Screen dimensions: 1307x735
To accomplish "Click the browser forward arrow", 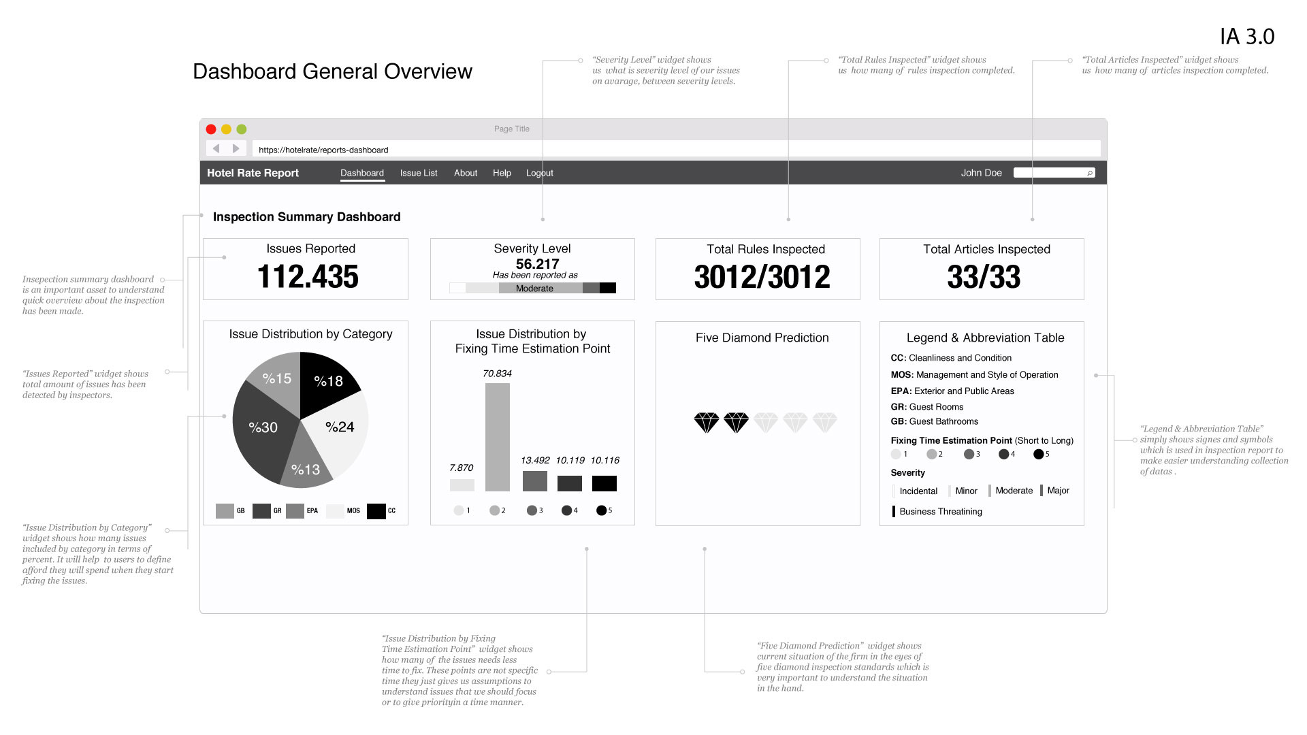I will click(x=236, y=148).
